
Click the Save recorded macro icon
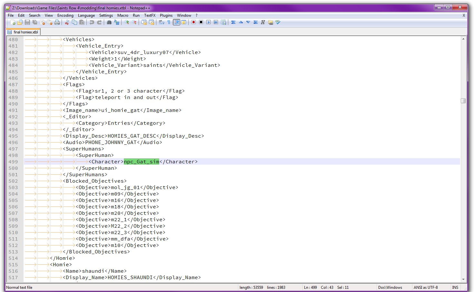tap(223, 22)
